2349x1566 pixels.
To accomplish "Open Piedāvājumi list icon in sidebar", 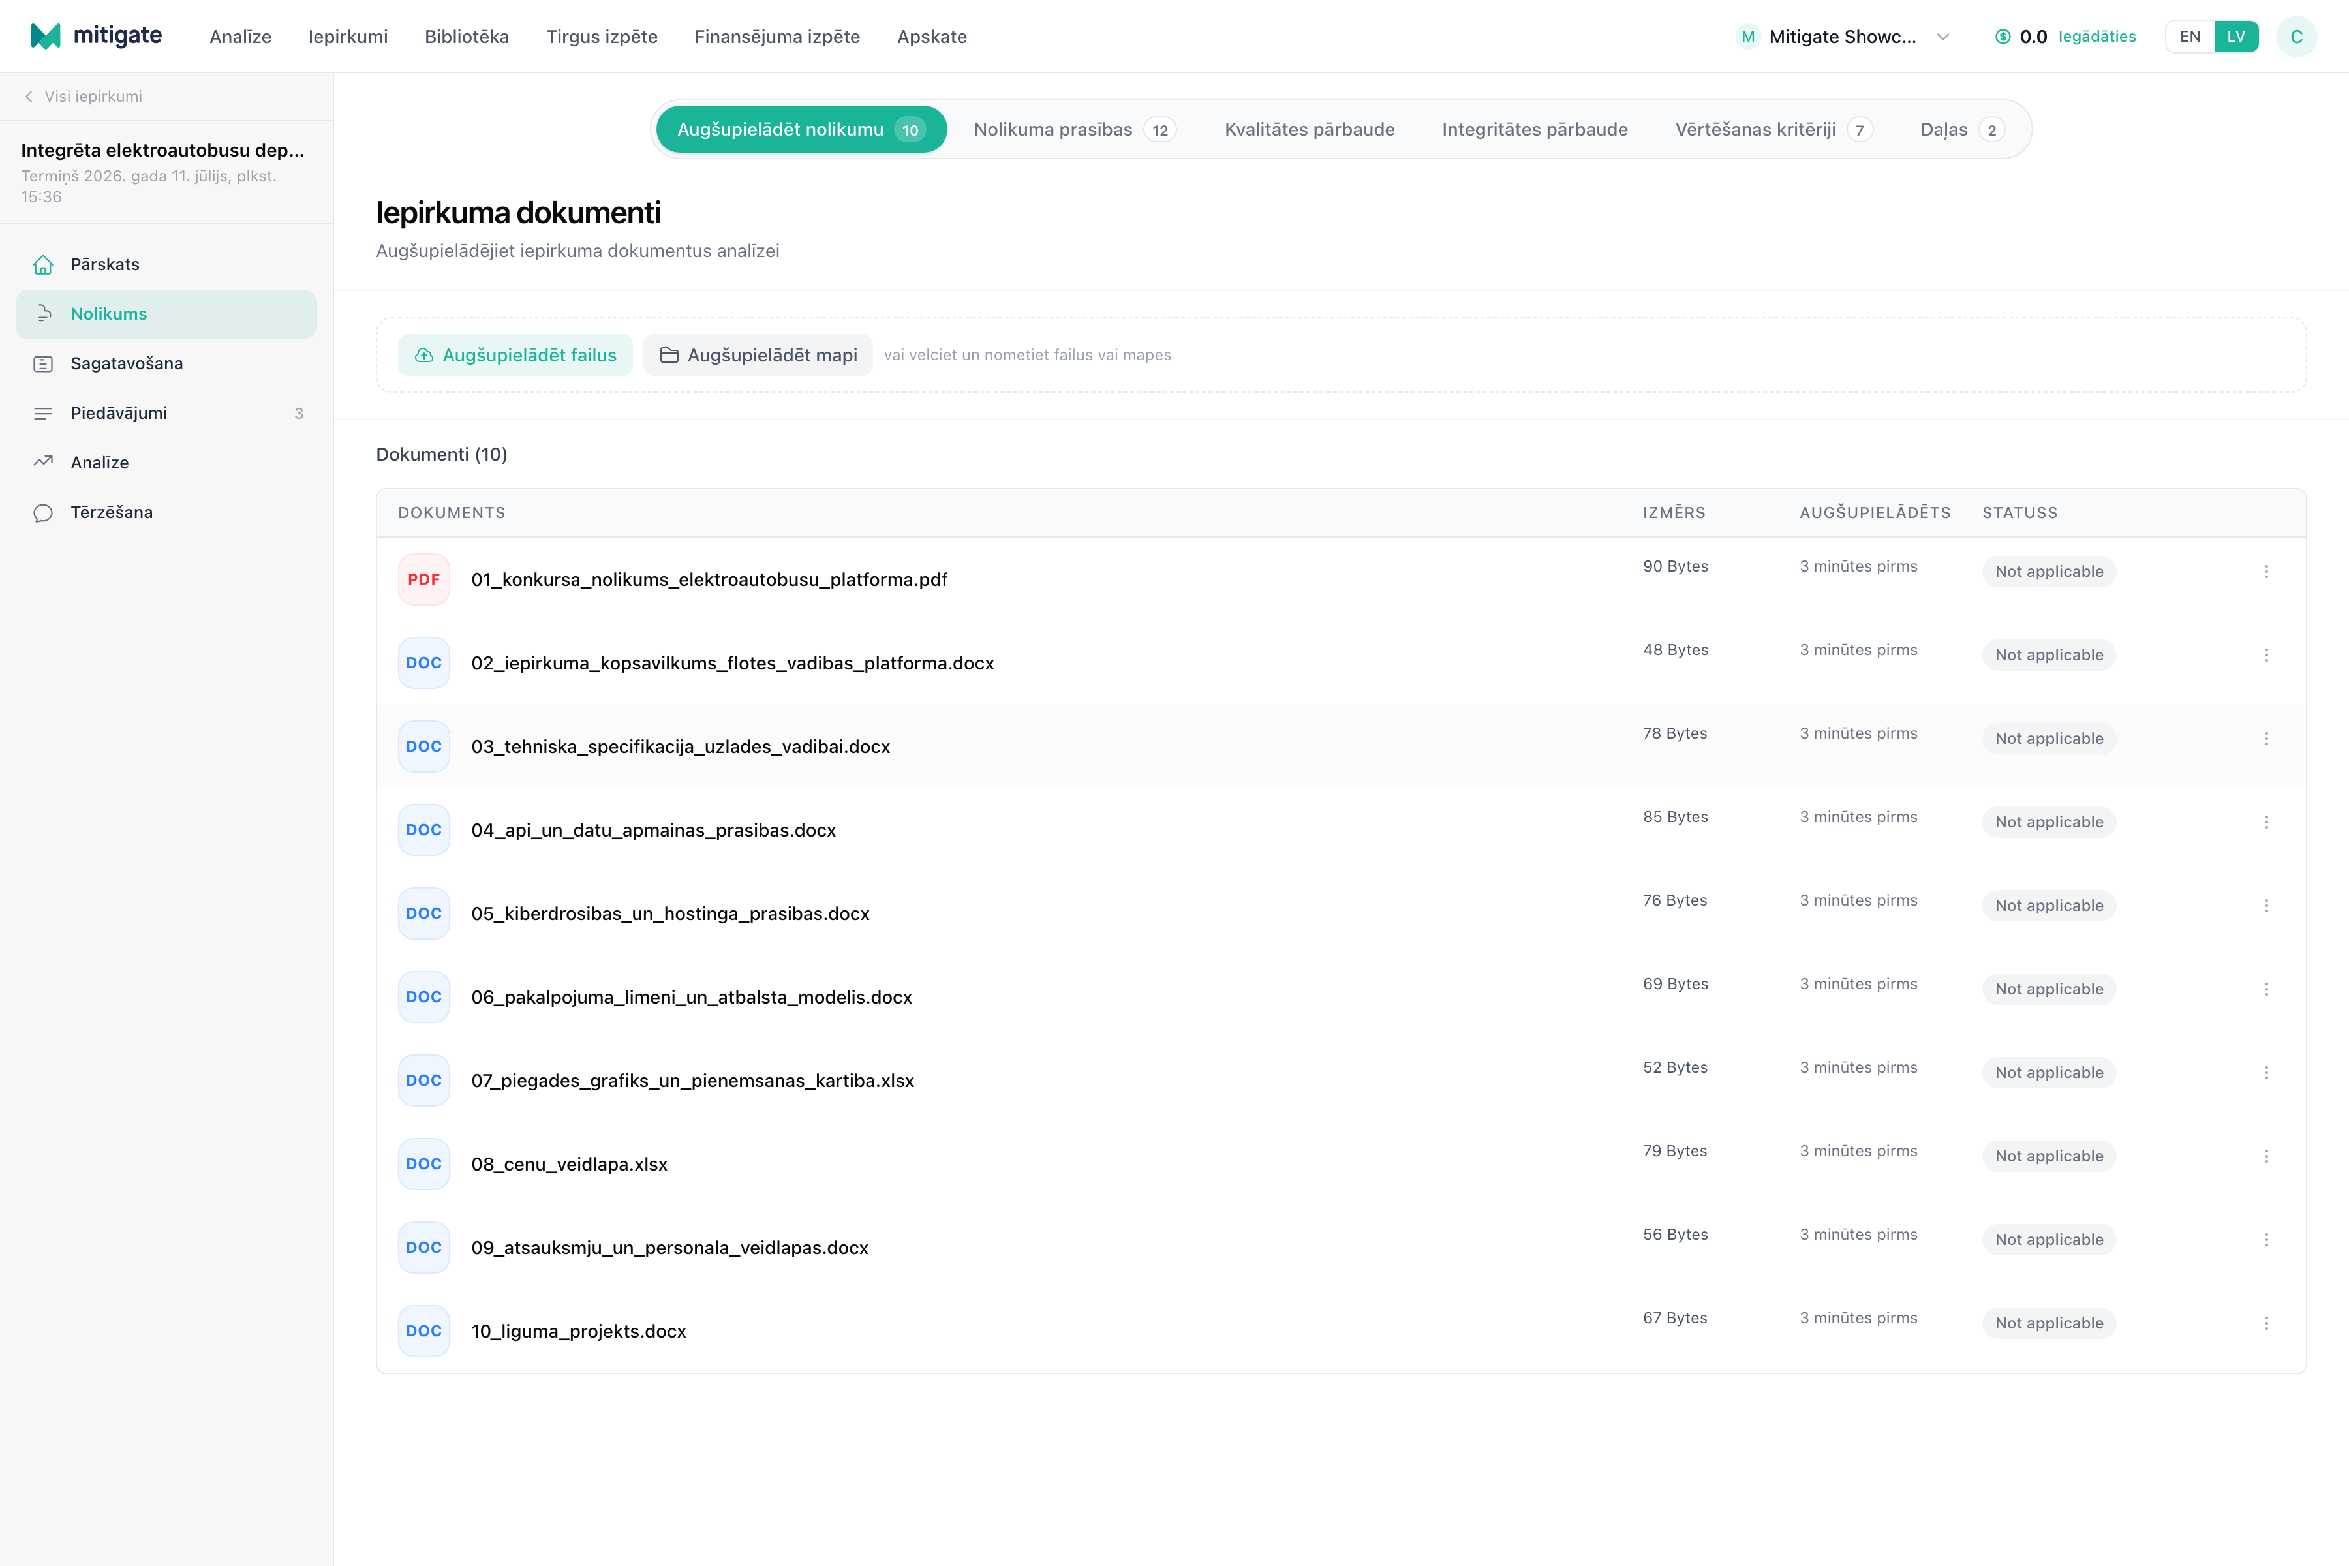I will (43, 414).
